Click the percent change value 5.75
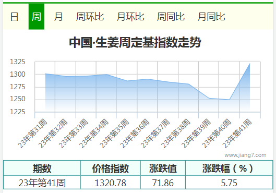The image size is (276, 193). [x=229, y=183]
